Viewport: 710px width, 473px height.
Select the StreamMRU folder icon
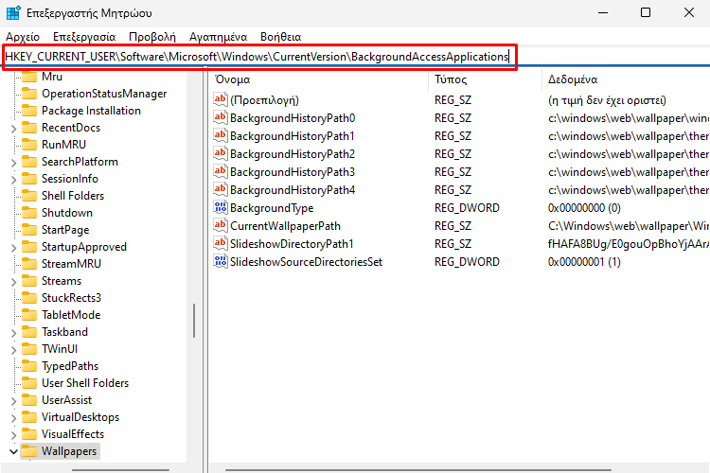click(x=29, y=264)
